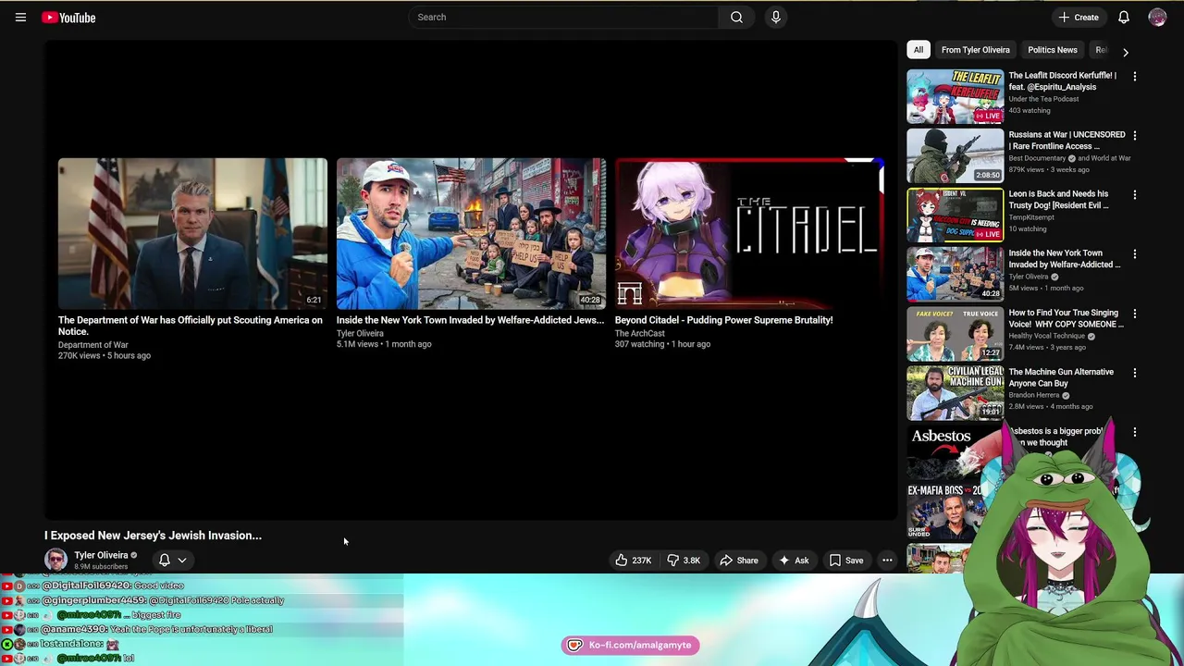This screenshot has width=1184, height=666.
Task: Open the Asbestos video thumbnail
Action: coord(955,452)
